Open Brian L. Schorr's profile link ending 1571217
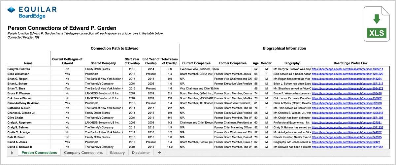Image resolution: width=396 pixels, height=165 pixels. [x=347, y=84]
